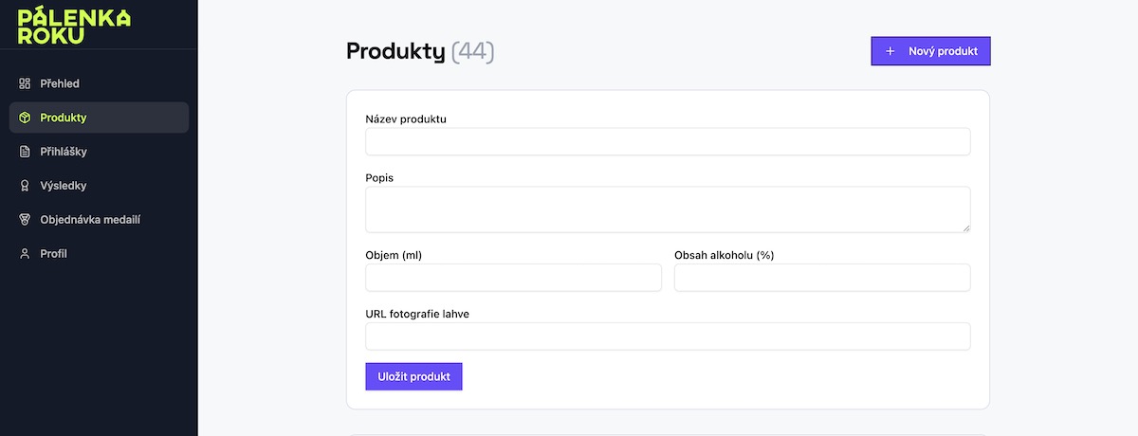Click the Přehled grid icon

(x=25, y=83)
